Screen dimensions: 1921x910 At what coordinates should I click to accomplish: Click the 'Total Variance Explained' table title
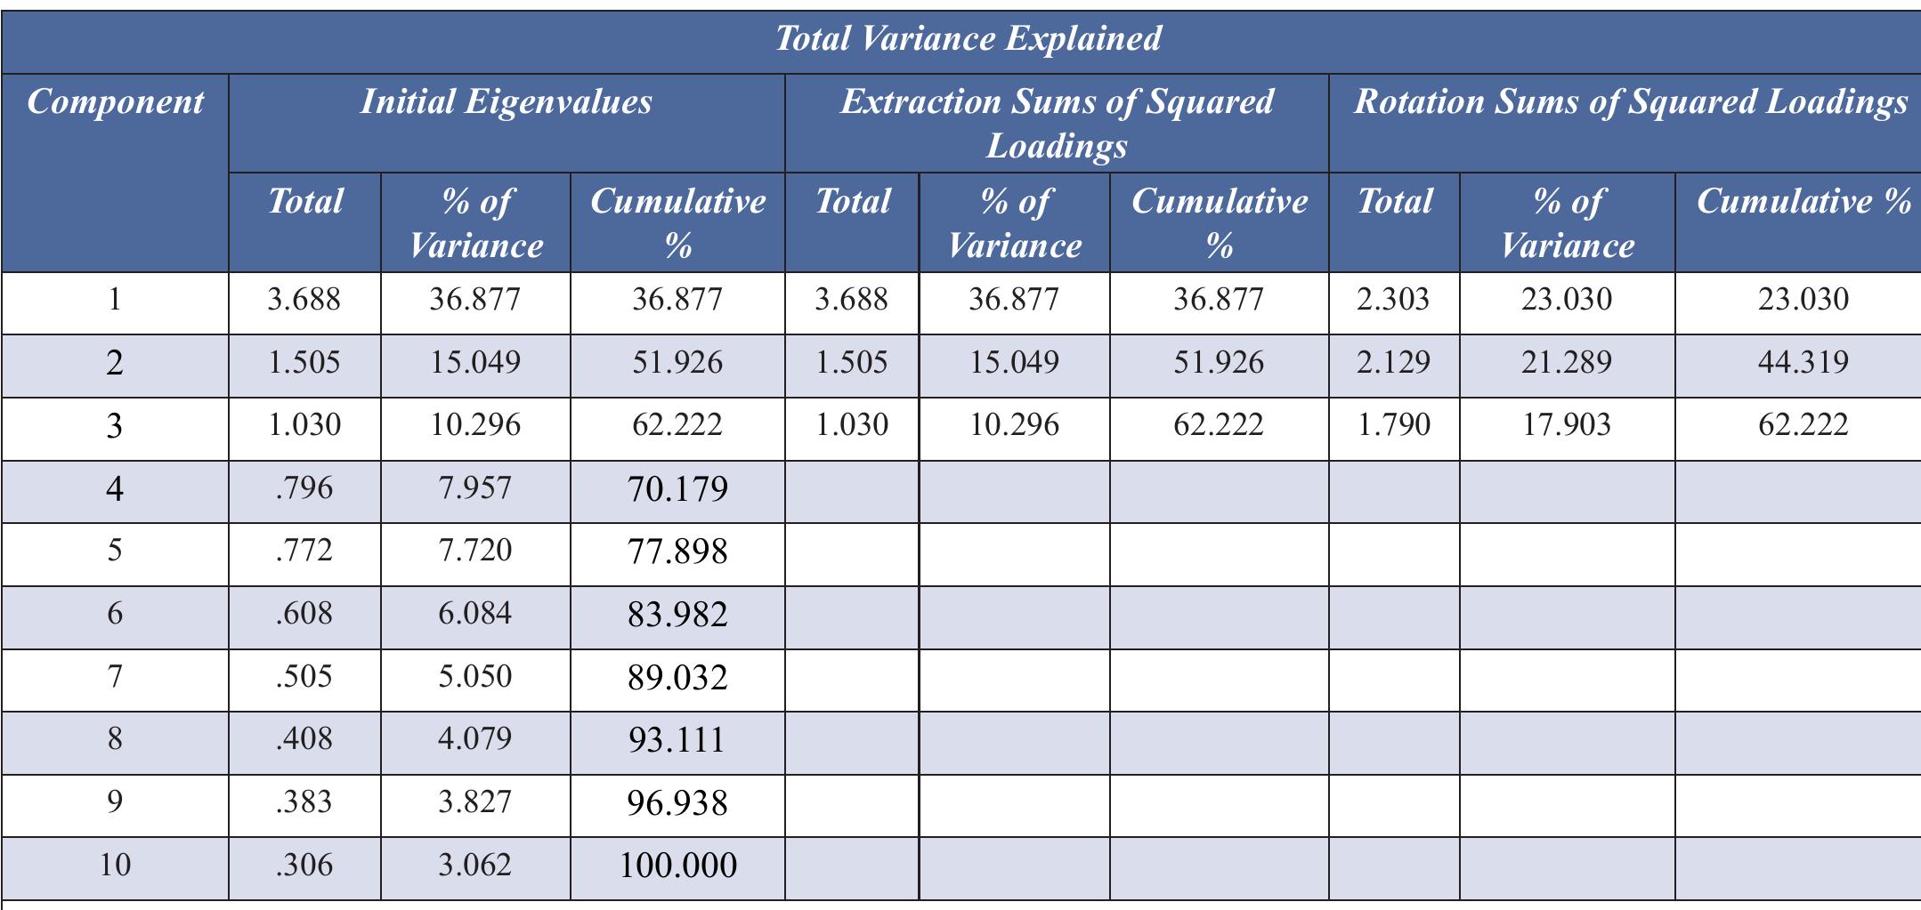(968, 38)
